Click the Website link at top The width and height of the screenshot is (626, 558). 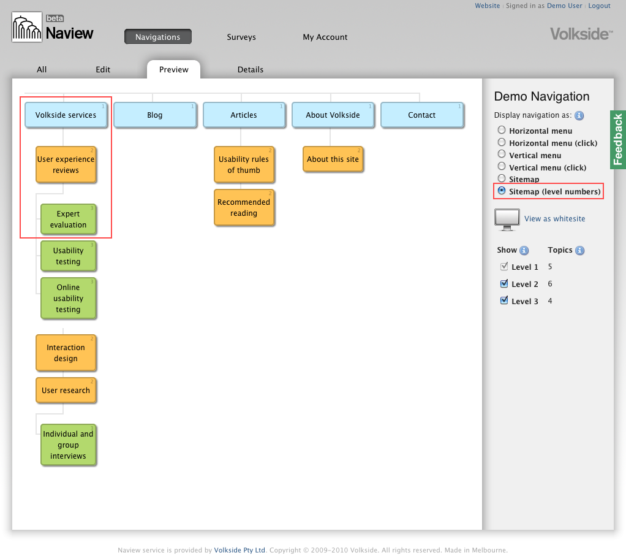(x=487, y=6)
